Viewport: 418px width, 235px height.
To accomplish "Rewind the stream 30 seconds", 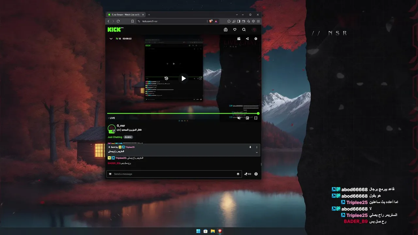I will 166,78.
